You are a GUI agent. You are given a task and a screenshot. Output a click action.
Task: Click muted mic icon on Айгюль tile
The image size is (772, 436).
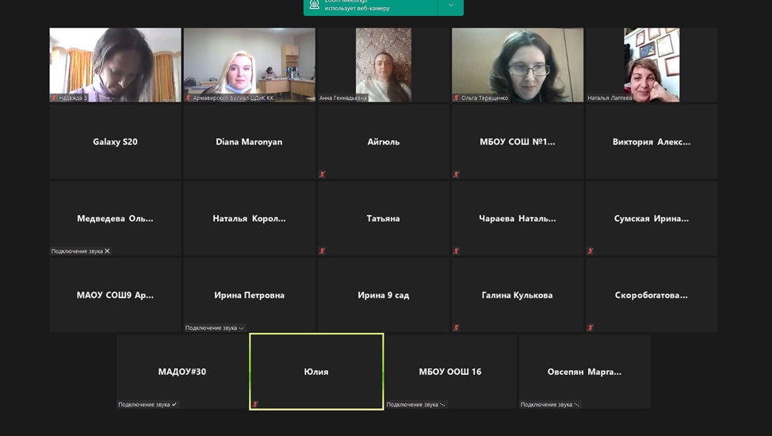[x=323, y=174]
